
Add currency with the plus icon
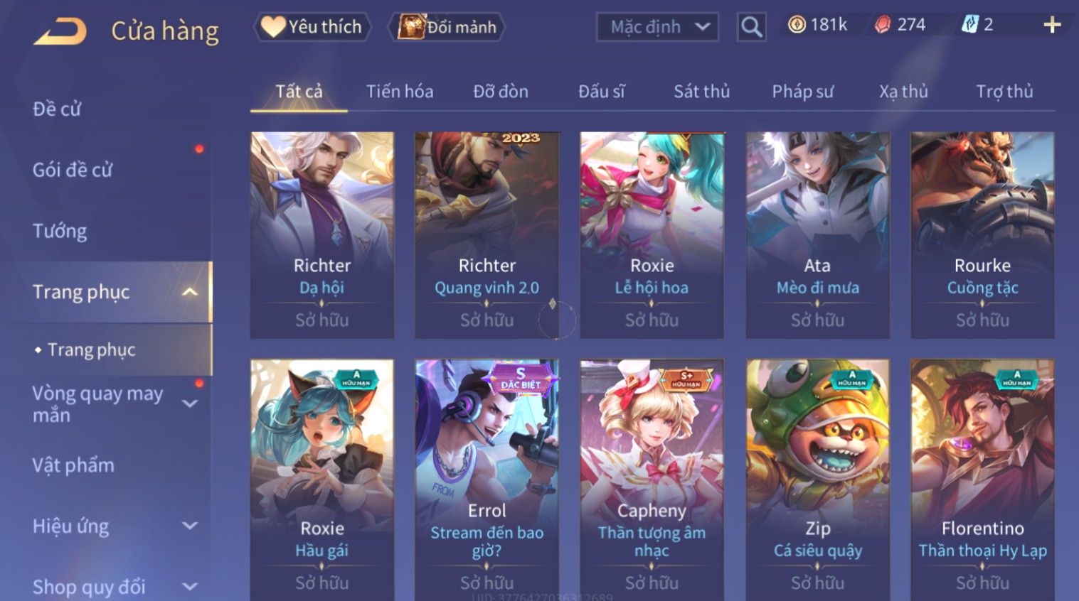pyautogui.click(x=1052, y=26)
